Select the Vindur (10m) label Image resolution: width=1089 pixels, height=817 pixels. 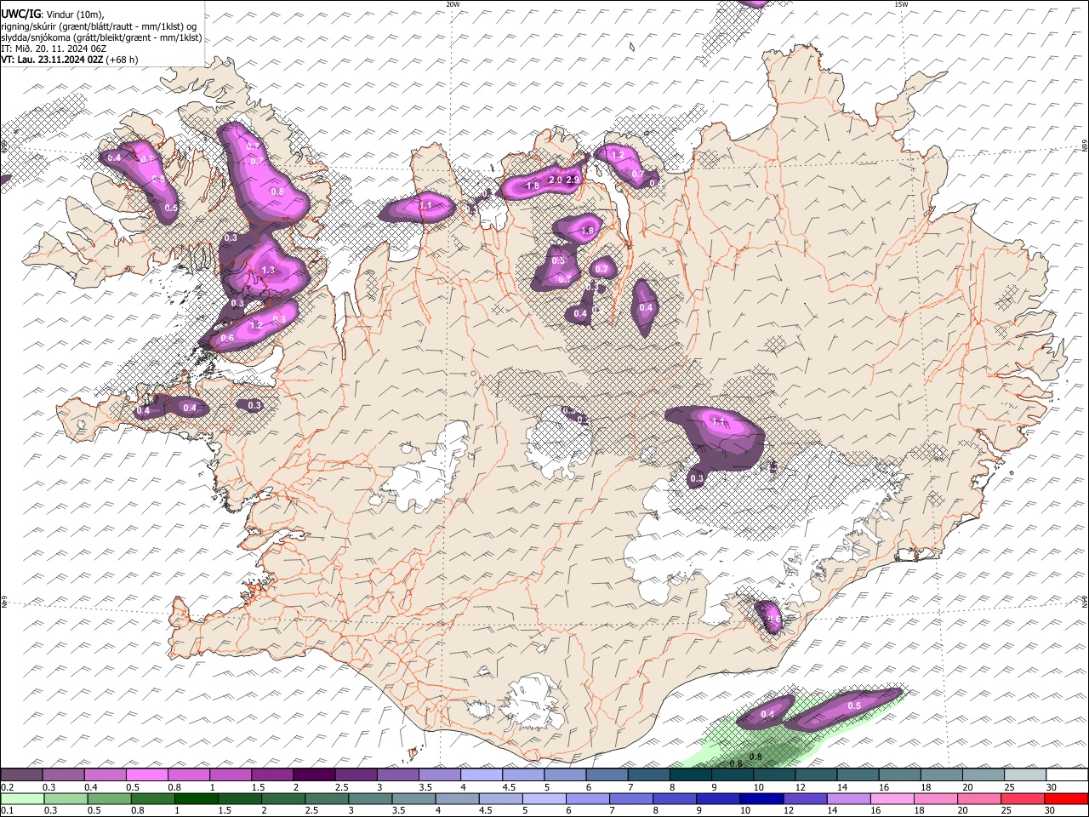(x=75, y=14)
